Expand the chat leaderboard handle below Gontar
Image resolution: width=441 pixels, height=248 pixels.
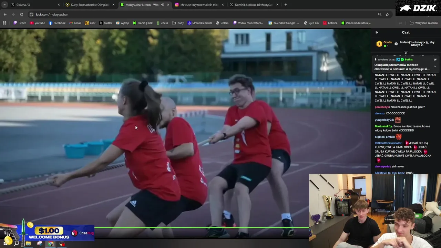pyautogui.click(x=406, y=52)
